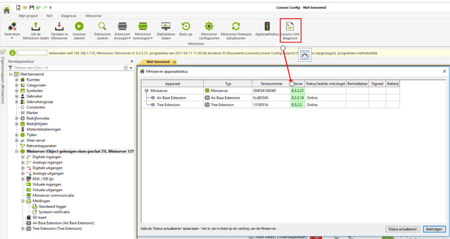Switch to the Diagnose ribbon tab
This screenshot has width=450, height=239.
[68, 16]
